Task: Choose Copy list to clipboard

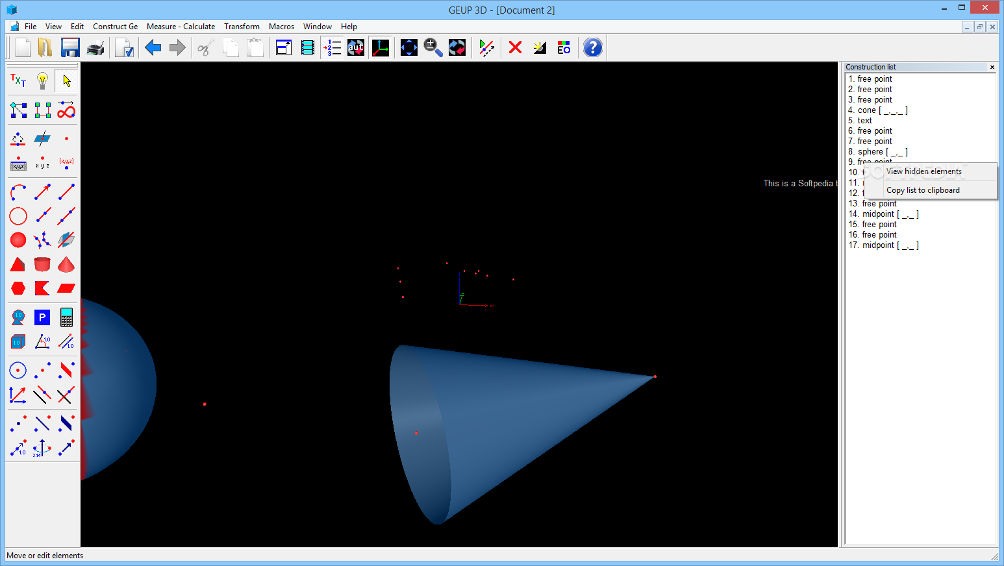Action: coord(931,190)
